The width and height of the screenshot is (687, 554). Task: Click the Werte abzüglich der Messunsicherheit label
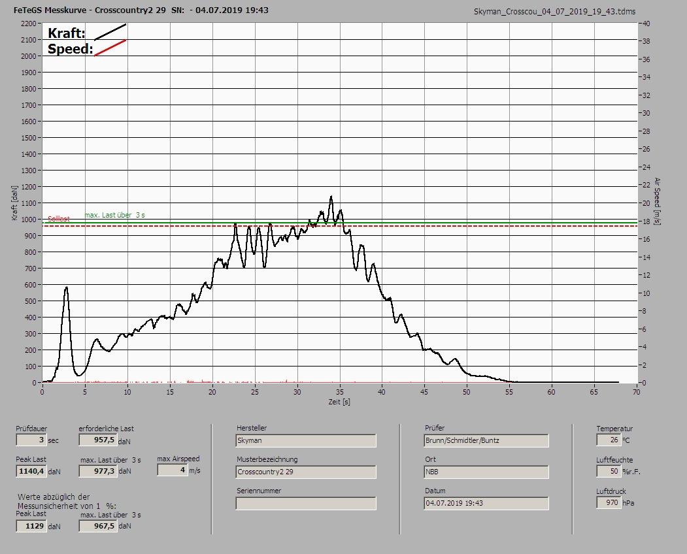click(67, 502)
